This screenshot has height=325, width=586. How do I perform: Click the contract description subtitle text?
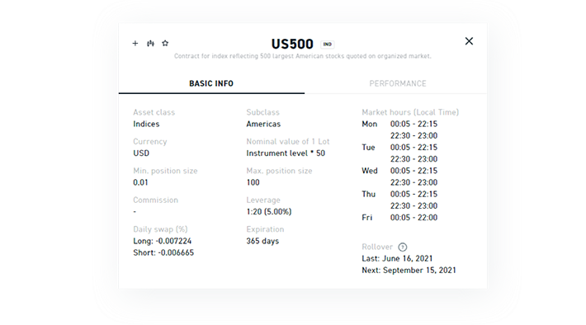click(302, 56)
